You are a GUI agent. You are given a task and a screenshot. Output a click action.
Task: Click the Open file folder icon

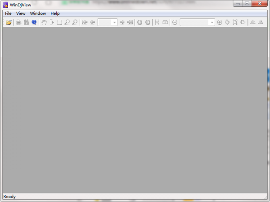[9, 22]
